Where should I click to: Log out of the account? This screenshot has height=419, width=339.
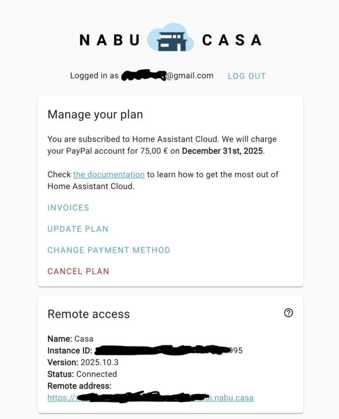(x=246, y=76)
